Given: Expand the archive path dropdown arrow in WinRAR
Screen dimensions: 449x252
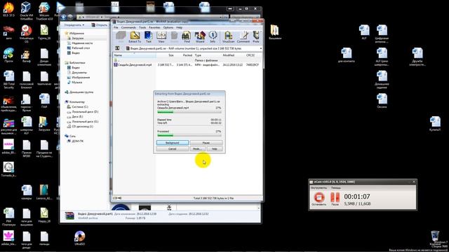Looking at the screenshot, I should click(260, 48).
